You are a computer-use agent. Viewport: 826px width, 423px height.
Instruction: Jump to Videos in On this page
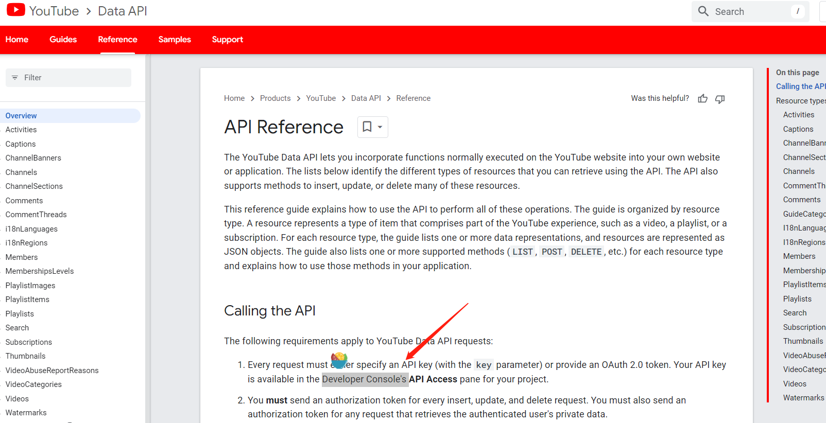[795, 384]
